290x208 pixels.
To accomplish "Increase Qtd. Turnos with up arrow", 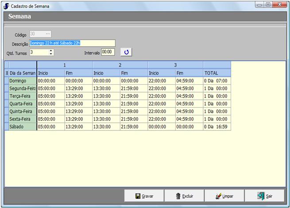I will tap(51, 51).
